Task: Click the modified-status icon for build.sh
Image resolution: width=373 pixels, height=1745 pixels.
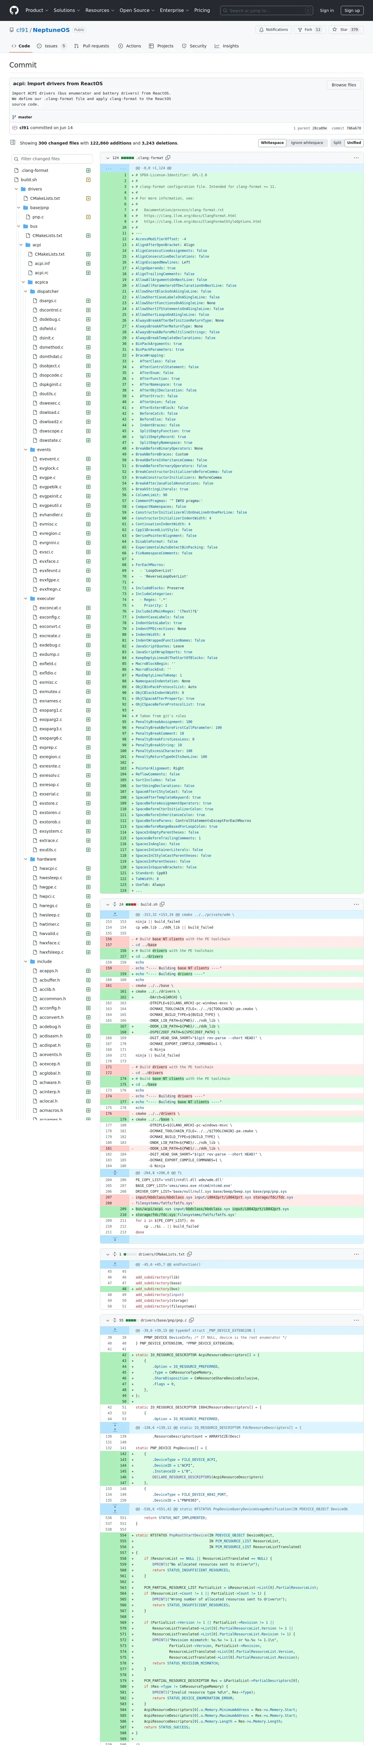Action: 88,179
